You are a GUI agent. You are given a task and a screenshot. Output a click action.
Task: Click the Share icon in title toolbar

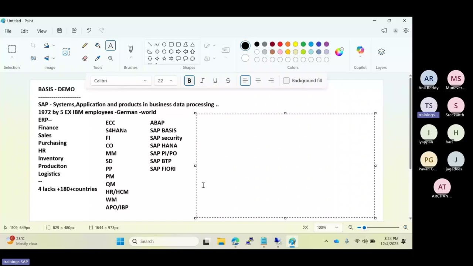(74, 31)
